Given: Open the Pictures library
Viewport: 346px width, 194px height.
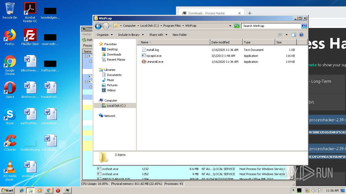Looking at the screenshot, I should (112, 85).
